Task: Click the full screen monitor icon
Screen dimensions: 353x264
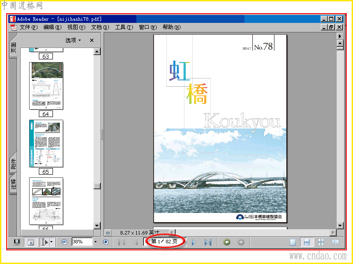Action: click(x=16, y=242)
